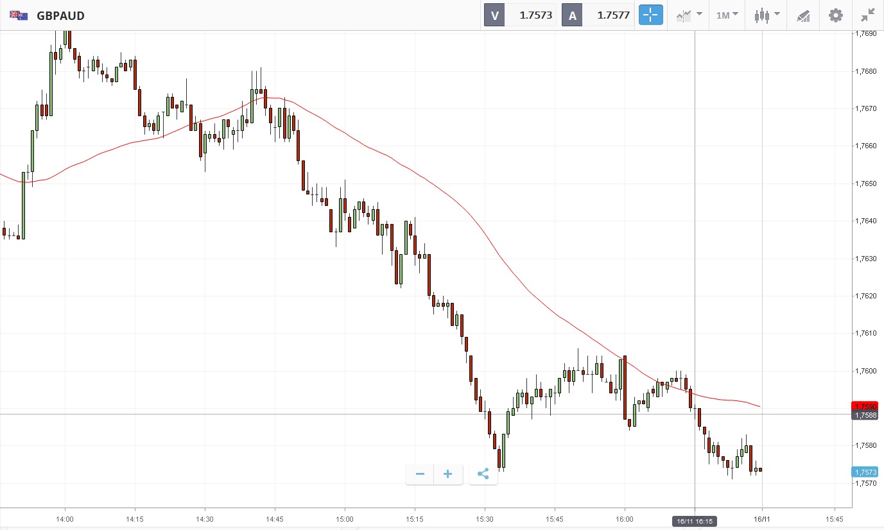Click the GBPAUD flag icon
This screenshot has height=530, width=884.
(19, 15)
